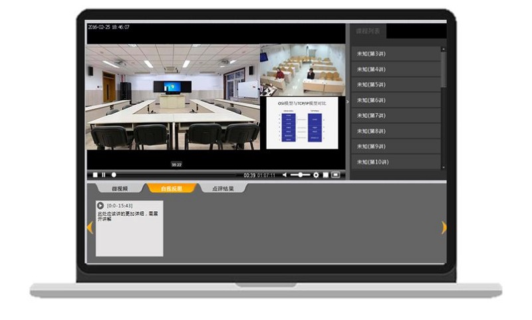Select lesson 未知(第6讲)
Viewport: 532px width, 320px height.
click(396, 100)
